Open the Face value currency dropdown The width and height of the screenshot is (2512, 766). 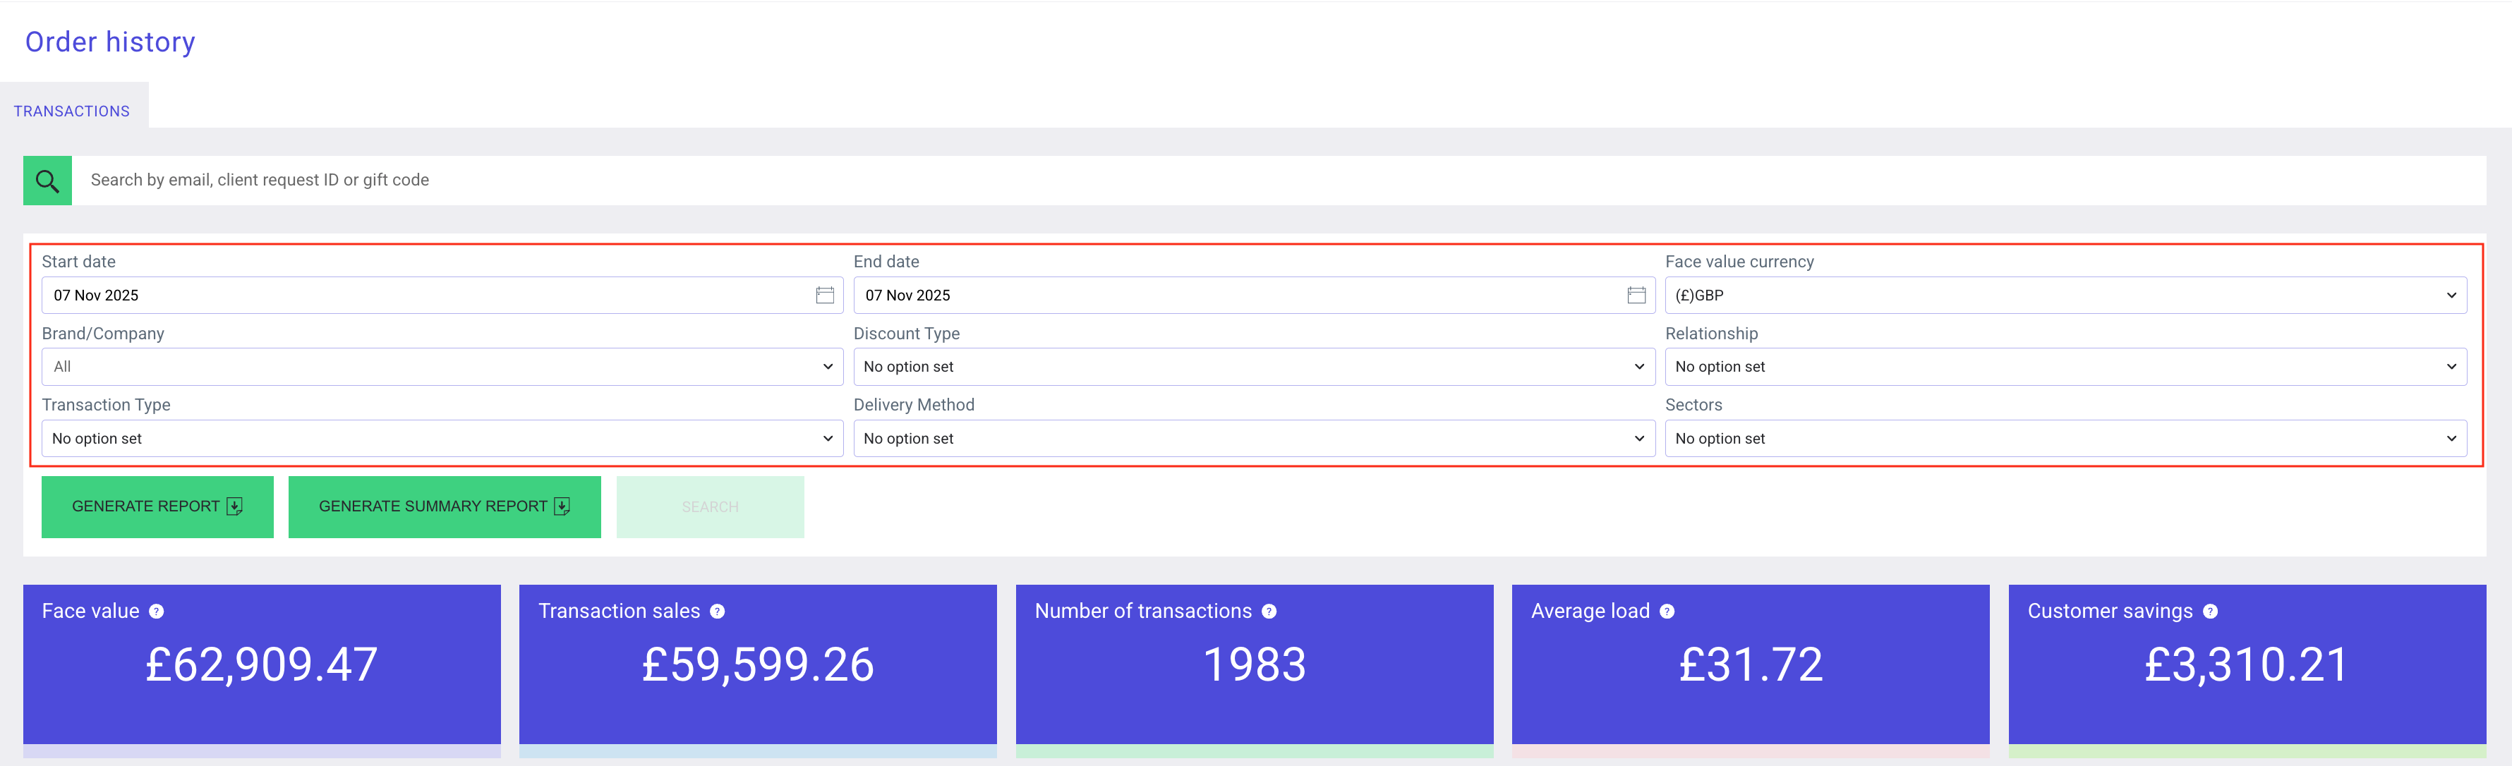[2065, 296]
